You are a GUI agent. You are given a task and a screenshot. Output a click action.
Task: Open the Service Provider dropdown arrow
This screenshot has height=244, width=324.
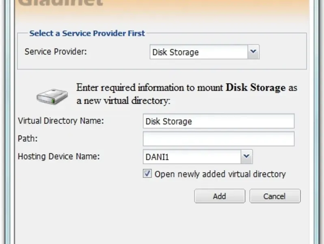[x=253, y=52]
